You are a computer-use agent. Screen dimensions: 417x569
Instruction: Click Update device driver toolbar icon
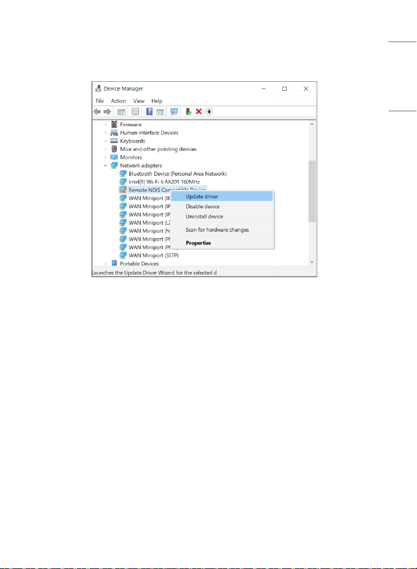[189, 111]
